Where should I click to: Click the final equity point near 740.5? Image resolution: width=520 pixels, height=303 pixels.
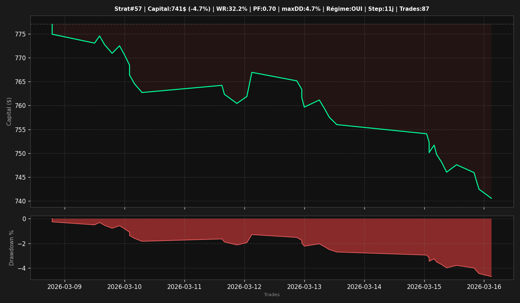[491, 198]
